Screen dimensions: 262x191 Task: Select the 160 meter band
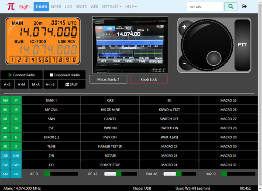point(5,101)
